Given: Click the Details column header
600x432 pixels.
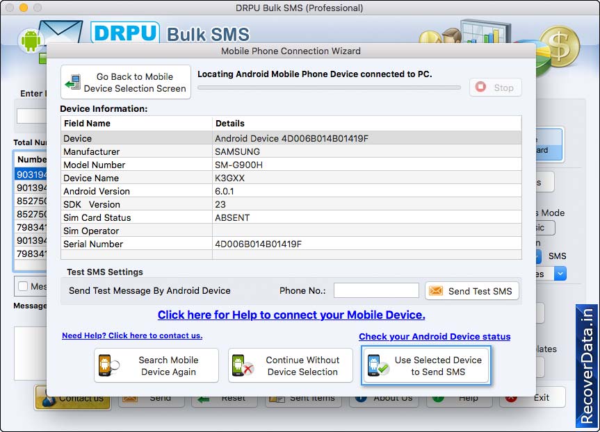Looking at the screenshot, I should click(x=367, y=124).
